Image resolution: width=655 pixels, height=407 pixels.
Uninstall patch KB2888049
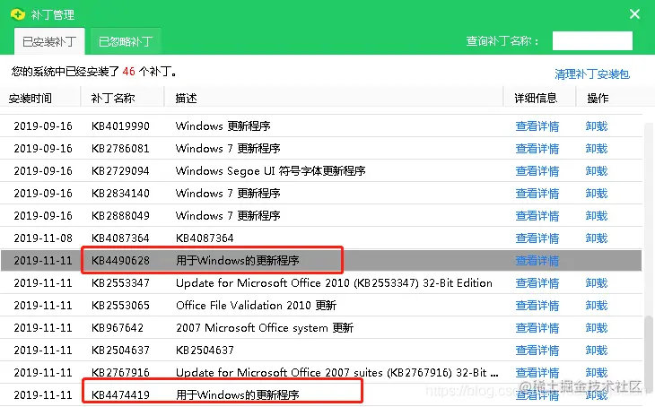coord(596,216)
